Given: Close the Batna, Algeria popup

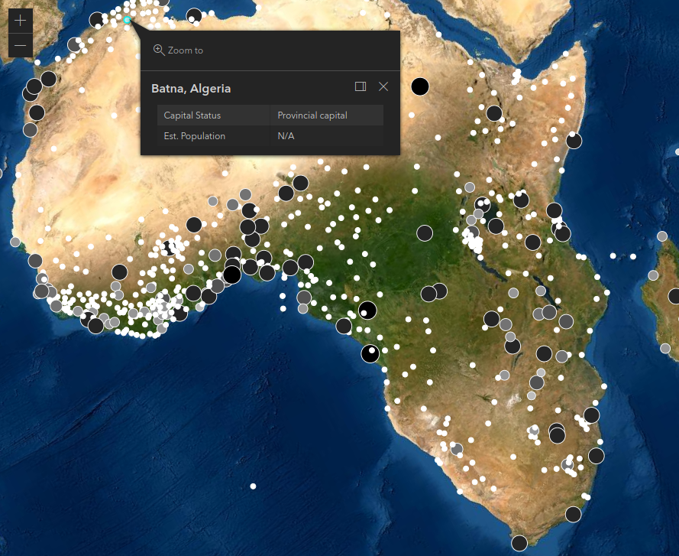Looking at the screenshot, I should click(x=383, y=86).
